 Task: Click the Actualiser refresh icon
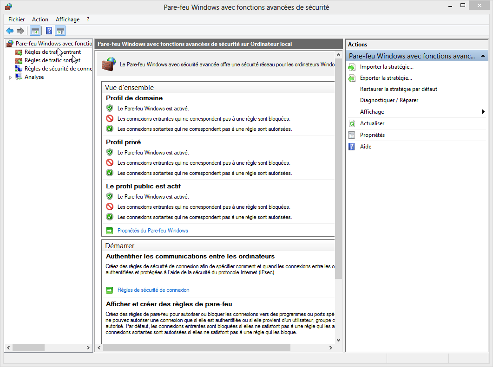click(x=352, y=123)
